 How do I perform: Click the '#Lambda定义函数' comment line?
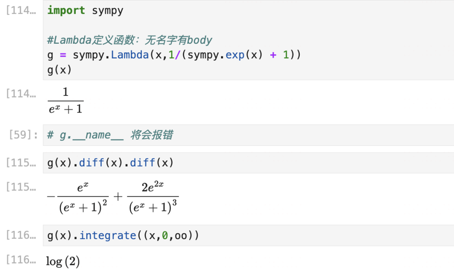pyautogui.click(x=129, y=40)
